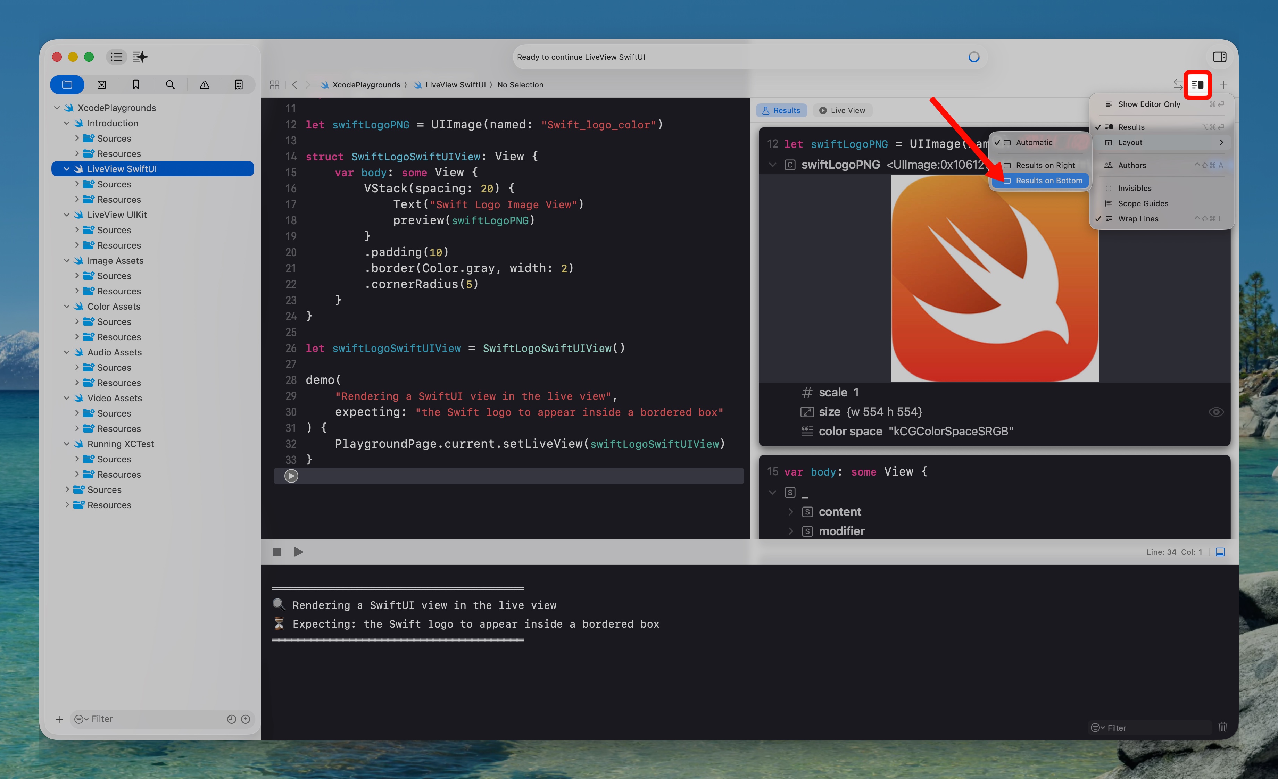Switch to the Live View tab

[842, 110]
